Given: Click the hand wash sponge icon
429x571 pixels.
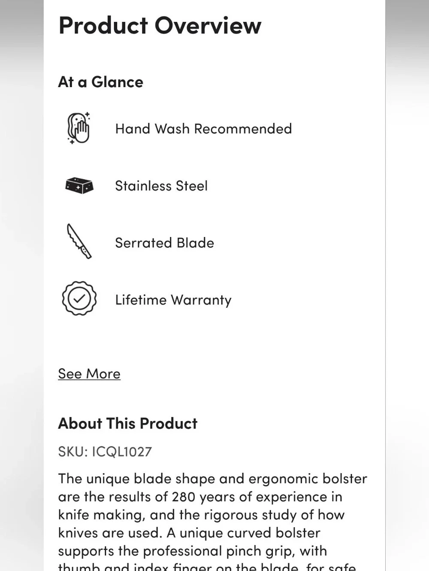Looking at the screenshot, I should click(79, 128).
